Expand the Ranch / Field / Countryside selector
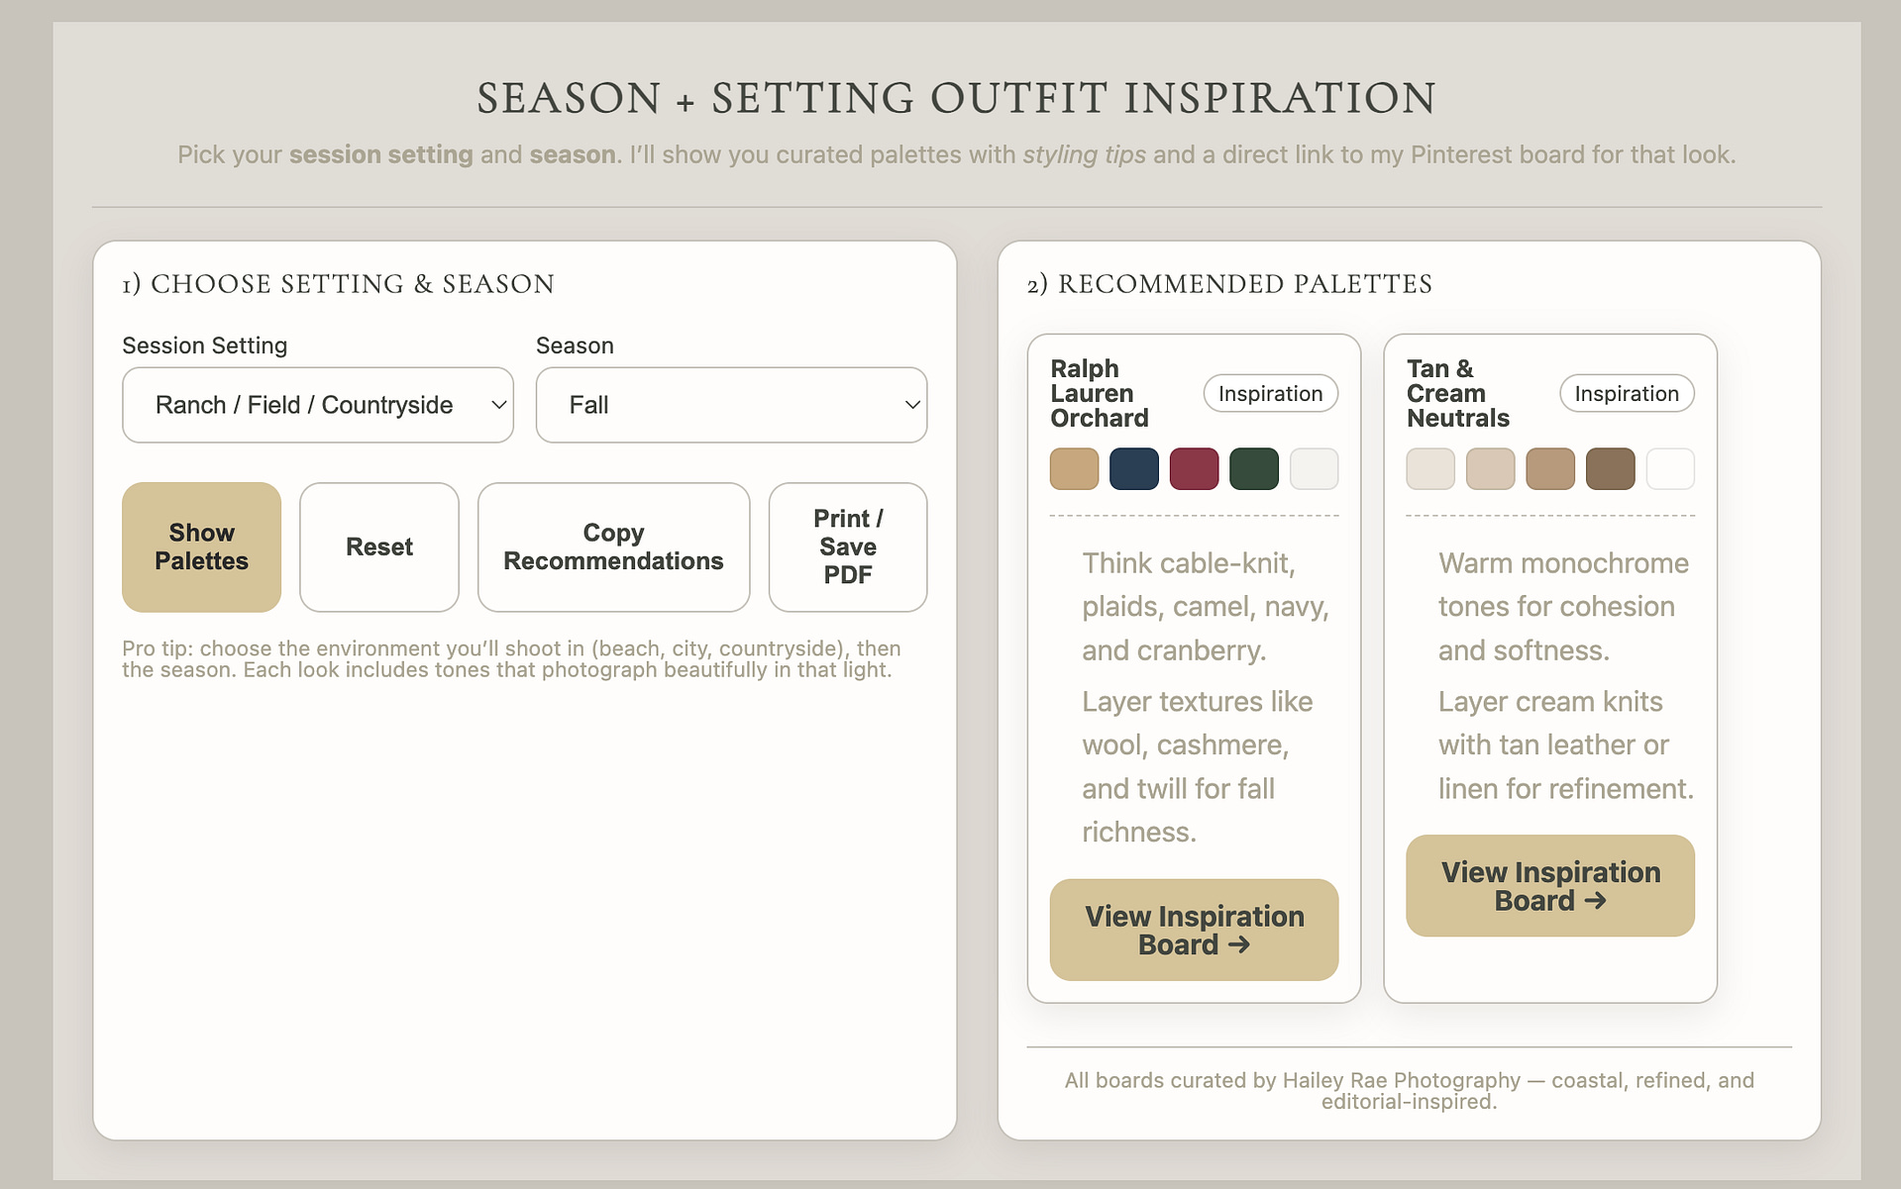1901x1189 pixels. click(x=317, y=405)
